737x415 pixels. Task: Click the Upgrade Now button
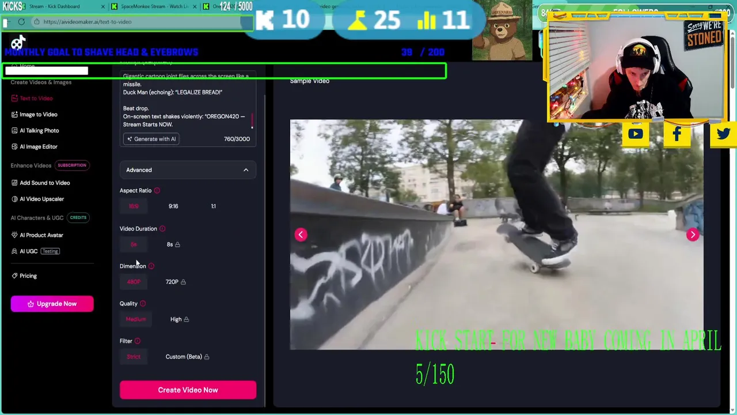pos(52,304)
